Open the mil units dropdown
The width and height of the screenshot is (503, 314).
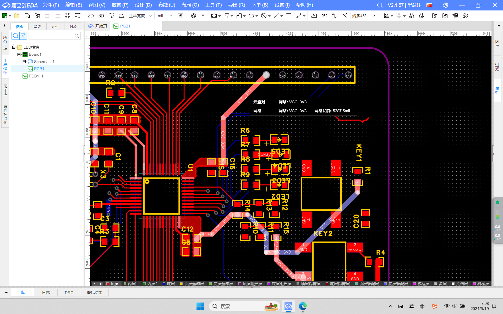tap(165, 16)
